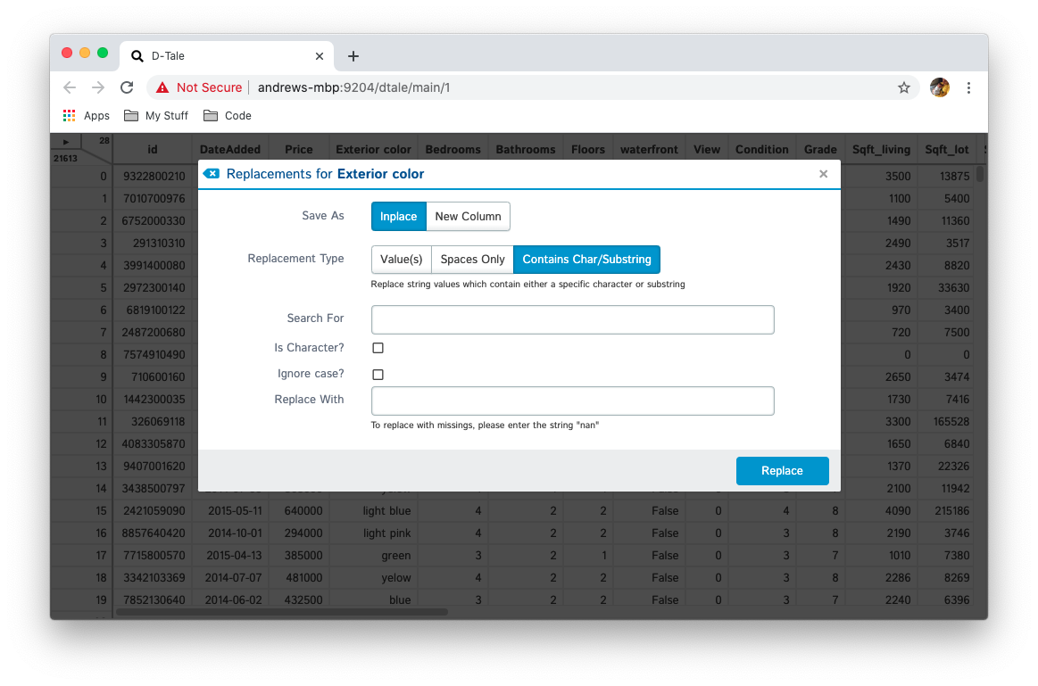Open the My Stuff bookmarks folder

[x=156, y=116]
